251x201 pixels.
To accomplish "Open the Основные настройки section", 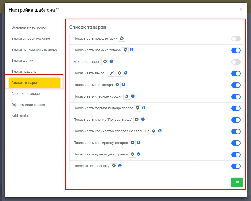I will coord(29,27).
